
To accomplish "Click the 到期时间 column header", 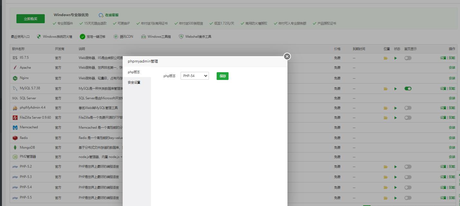I will coord(359,49).
